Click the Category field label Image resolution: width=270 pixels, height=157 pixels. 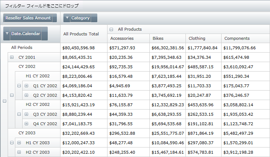point(81,18)
